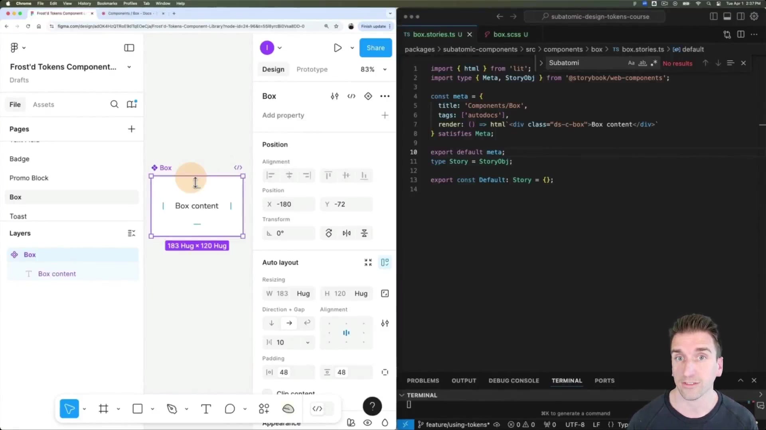Click the horizontal padding 48 field
The height and width of the screenshot is (430, 766).
tap(289, 372)
